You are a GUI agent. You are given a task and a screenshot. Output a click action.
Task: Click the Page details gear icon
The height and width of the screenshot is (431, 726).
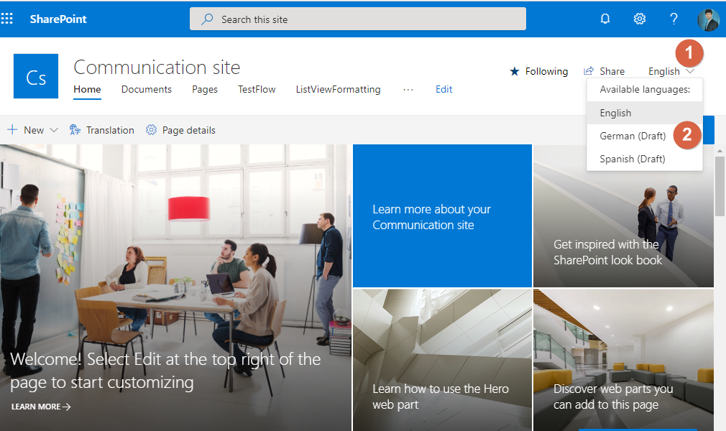pos(151,130)
